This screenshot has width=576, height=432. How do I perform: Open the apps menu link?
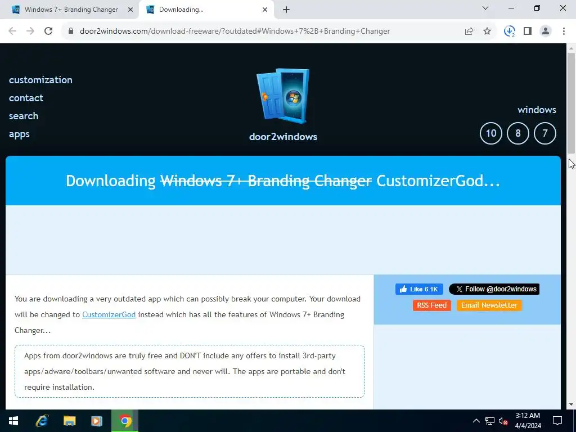tap(19, 134)
